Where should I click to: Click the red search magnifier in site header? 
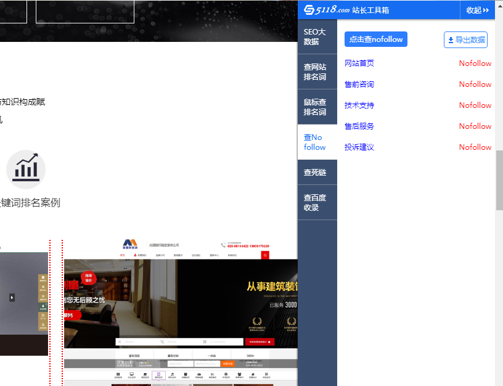[x=265, y=254]
